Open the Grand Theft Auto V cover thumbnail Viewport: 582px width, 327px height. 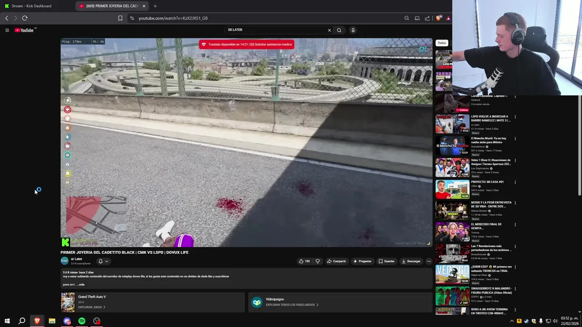(68, 302)
